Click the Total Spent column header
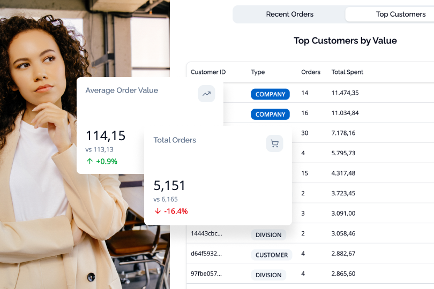The image size is (434, 289). [x=347, y=72]
